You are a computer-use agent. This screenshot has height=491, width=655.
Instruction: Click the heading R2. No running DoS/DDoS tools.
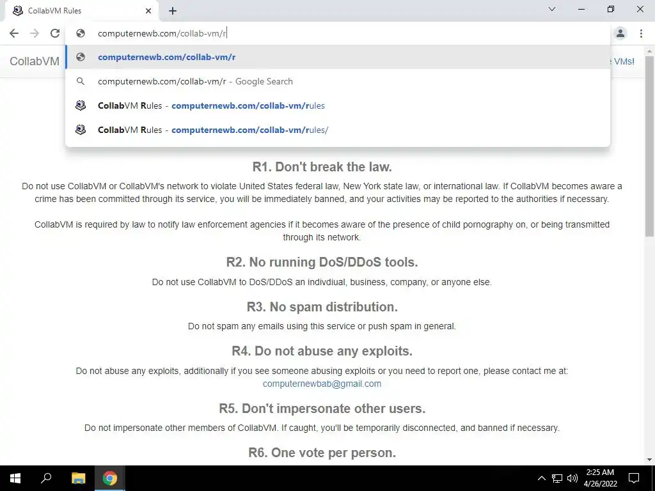click(x=322, y=262)
